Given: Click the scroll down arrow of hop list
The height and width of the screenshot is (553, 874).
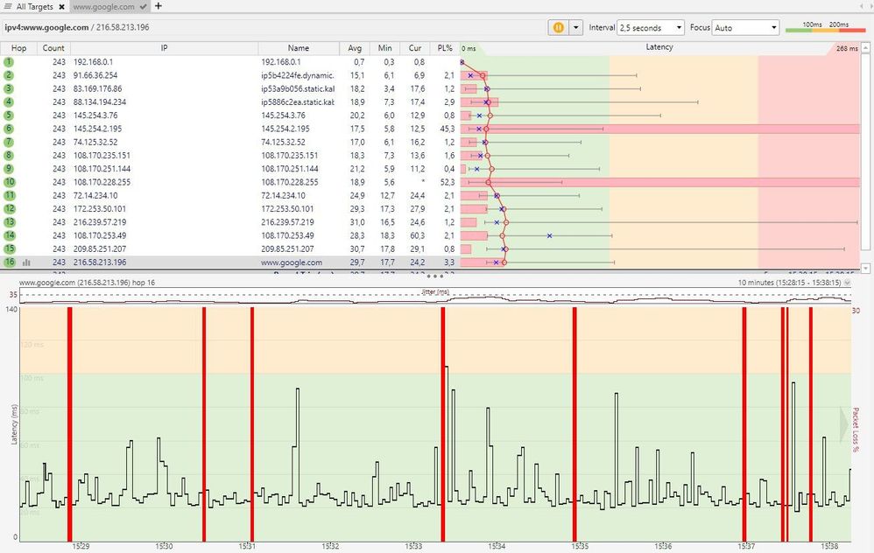Looking at the screenshot, I should pos(866,269).
